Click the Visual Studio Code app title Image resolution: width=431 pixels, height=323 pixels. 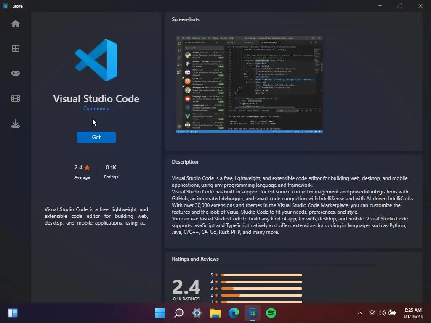[96, 98]
